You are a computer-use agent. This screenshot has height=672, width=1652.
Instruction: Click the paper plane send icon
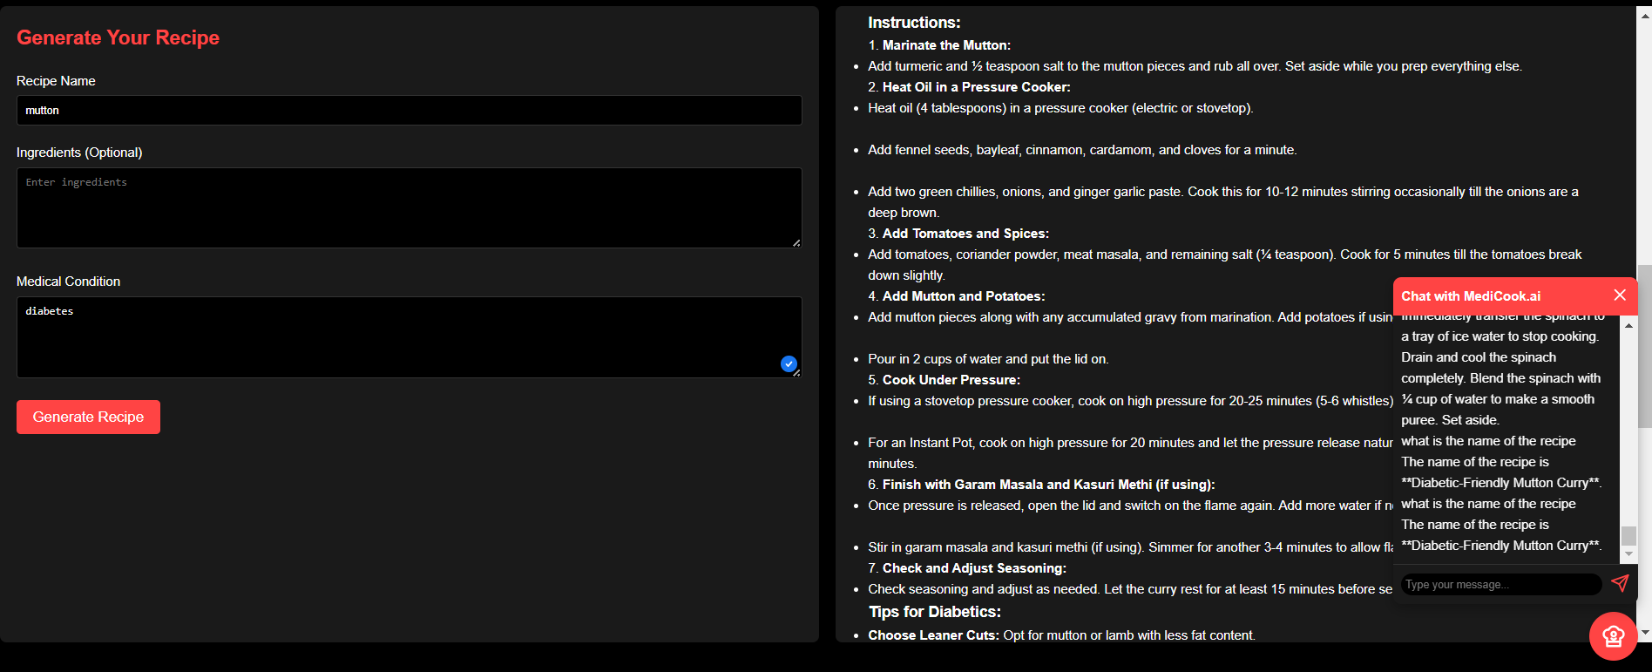tap(1621, 584)
